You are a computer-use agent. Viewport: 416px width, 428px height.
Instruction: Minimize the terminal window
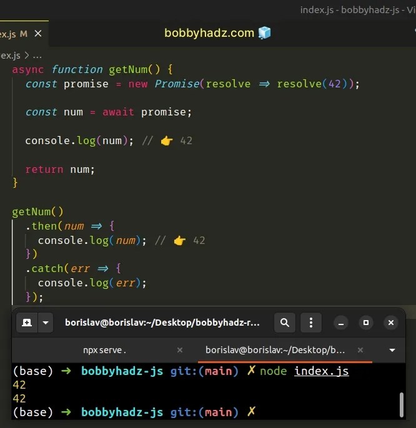[341, 323]
